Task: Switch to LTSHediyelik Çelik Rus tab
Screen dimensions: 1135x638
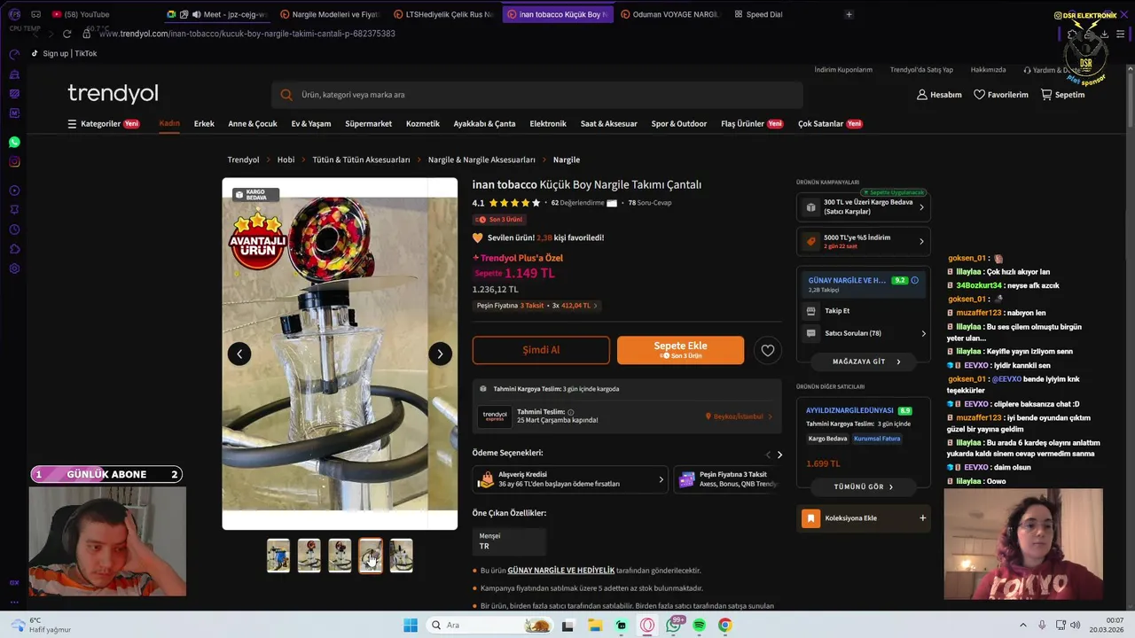Action: 443,14
